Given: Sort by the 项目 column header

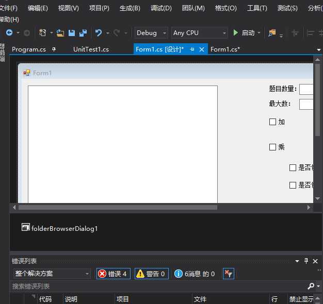Looking at the screenshot, I should (123, 299).
